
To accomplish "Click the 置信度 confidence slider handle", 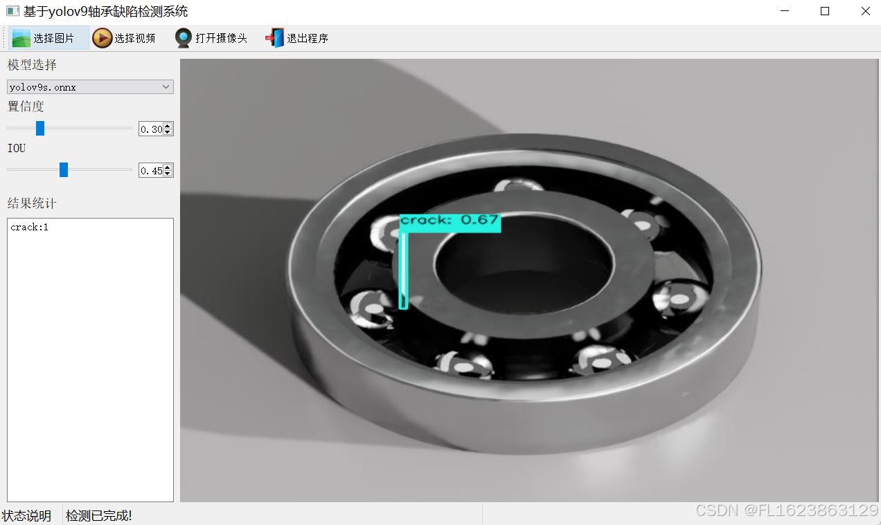I will [40, 128].
